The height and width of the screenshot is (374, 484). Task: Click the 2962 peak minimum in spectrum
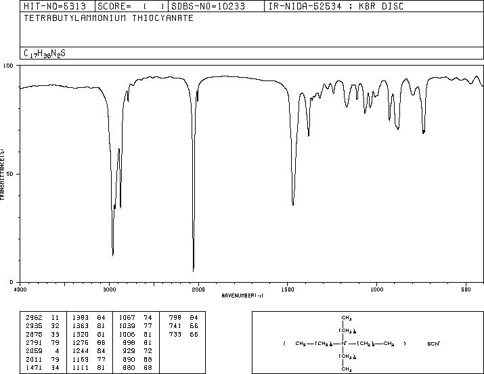113,255
